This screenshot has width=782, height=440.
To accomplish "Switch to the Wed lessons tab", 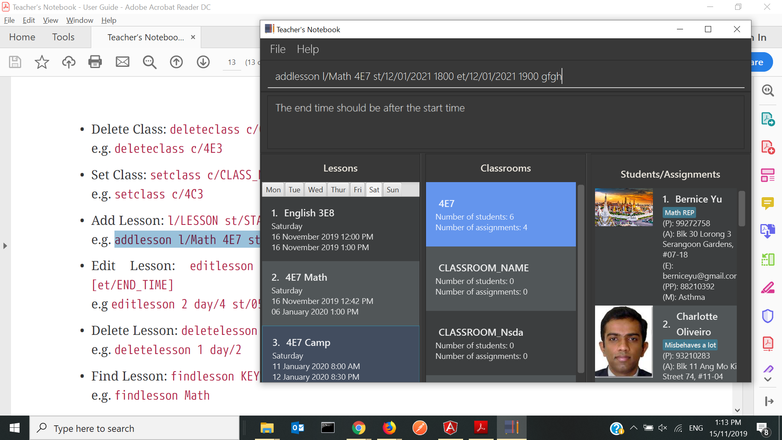I will coord(315,189).
